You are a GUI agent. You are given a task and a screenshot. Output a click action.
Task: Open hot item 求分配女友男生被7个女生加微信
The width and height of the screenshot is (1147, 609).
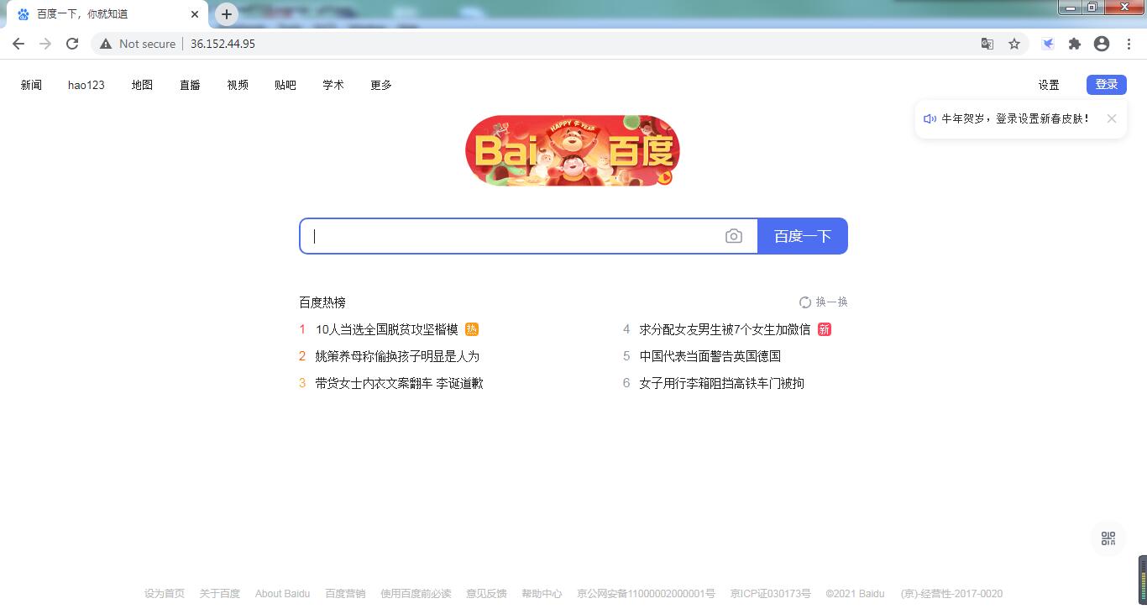(725, 329)
